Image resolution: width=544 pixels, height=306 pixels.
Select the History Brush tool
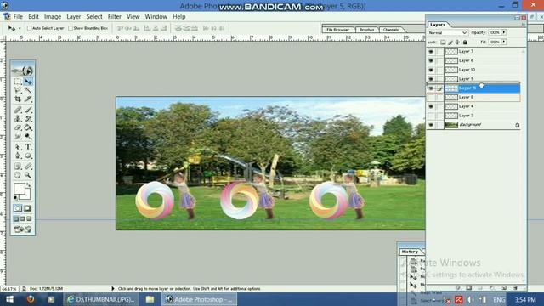pyautogui.click(x=28, y=119)
